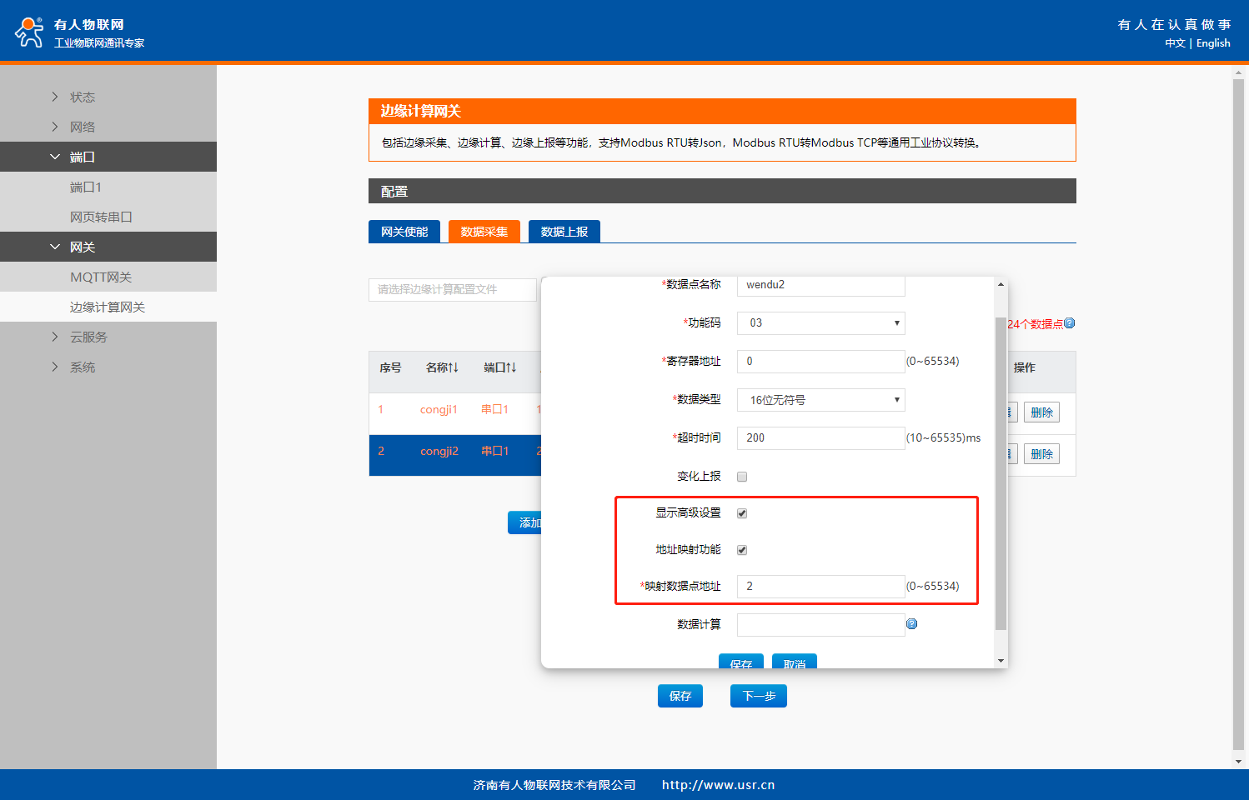Disable the 地址映射功能 checkbox

point(742,550)
